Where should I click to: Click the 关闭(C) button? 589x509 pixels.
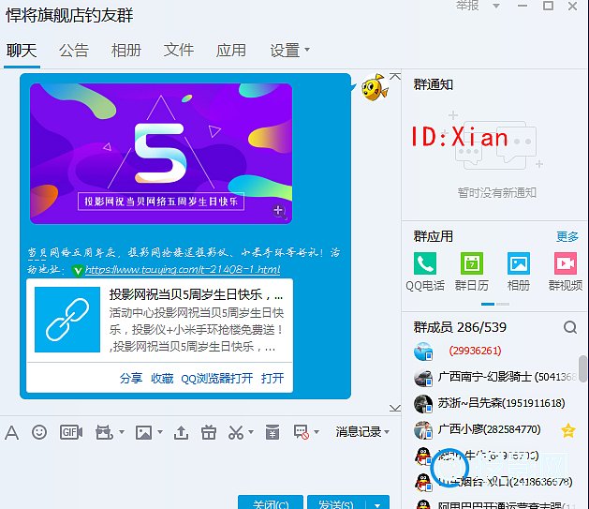coord(271,502)
